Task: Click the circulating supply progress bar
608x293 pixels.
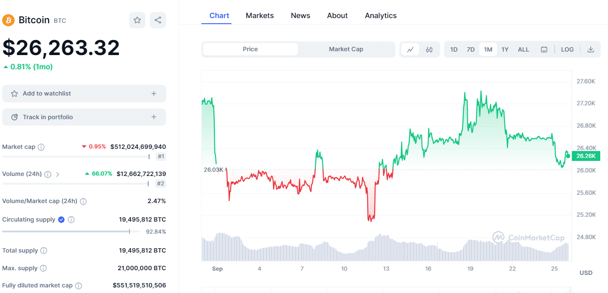Action: tap(71, 231)
